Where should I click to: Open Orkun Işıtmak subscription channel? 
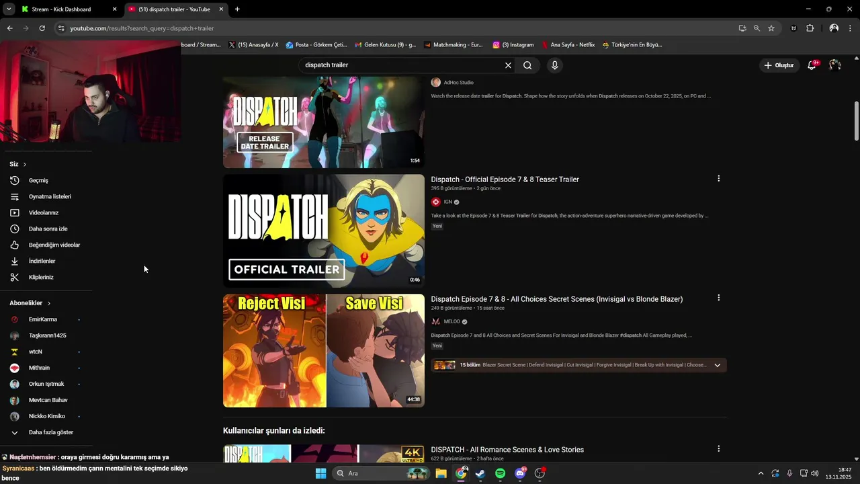tap(46, 384)
